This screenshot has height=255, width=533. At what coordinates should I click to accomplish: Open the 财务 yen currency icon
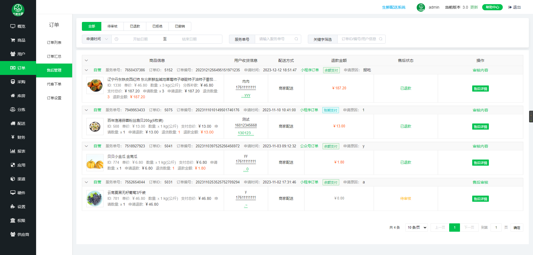tap(13, 137)
